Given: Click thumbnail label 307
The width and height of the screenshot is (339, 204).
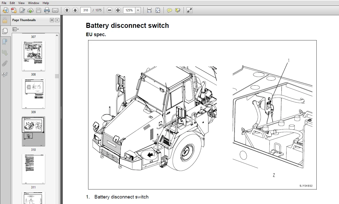Looking at the screenshot, I should click(x=33, y=37).
